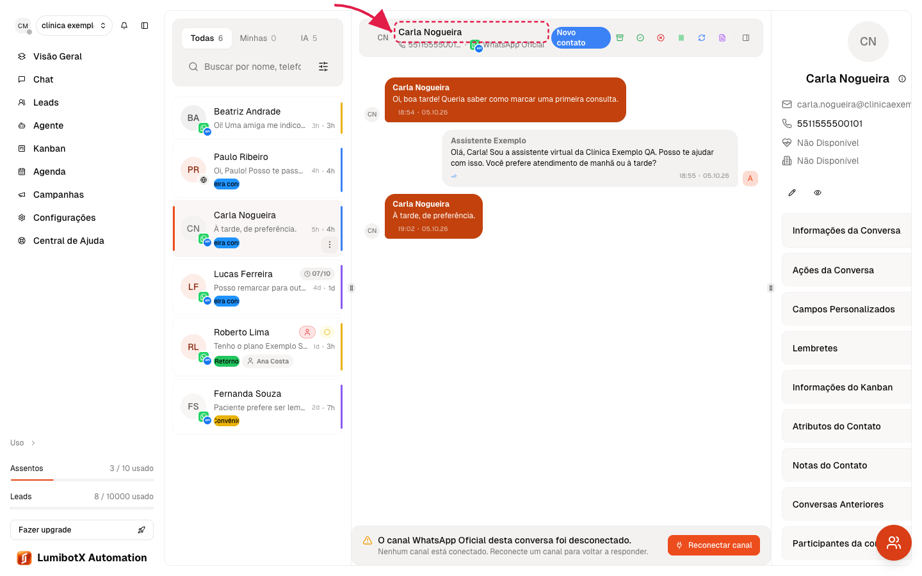
Task: Click the Novo contato badge
Action: click(x=581, y=38)
